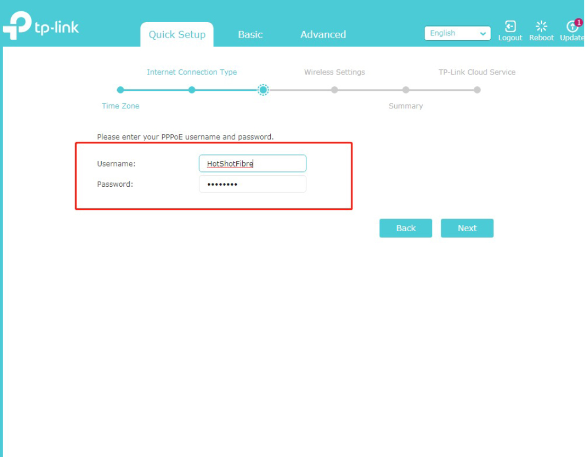Click the Time Zone step dot

(120, 90)
